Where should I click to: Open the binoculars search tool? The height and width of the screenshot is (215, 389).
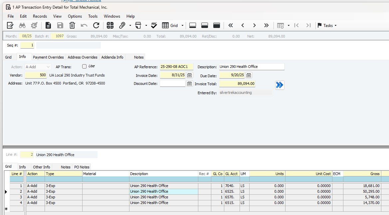(22, 25)
